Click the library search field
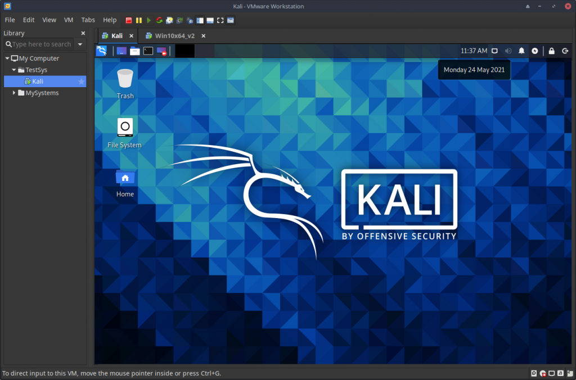This screenshot has height=380, width=576. [39, 44]
